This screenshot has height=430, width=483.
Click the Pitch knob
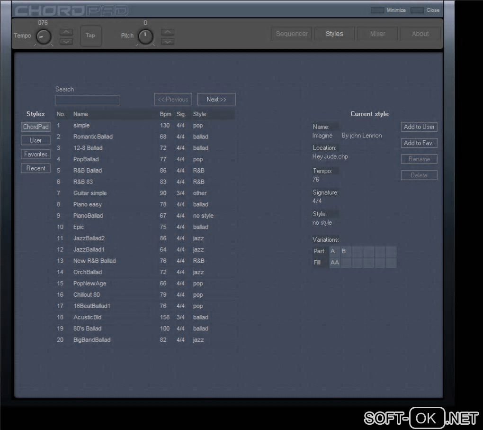click(x=146, y=37)
